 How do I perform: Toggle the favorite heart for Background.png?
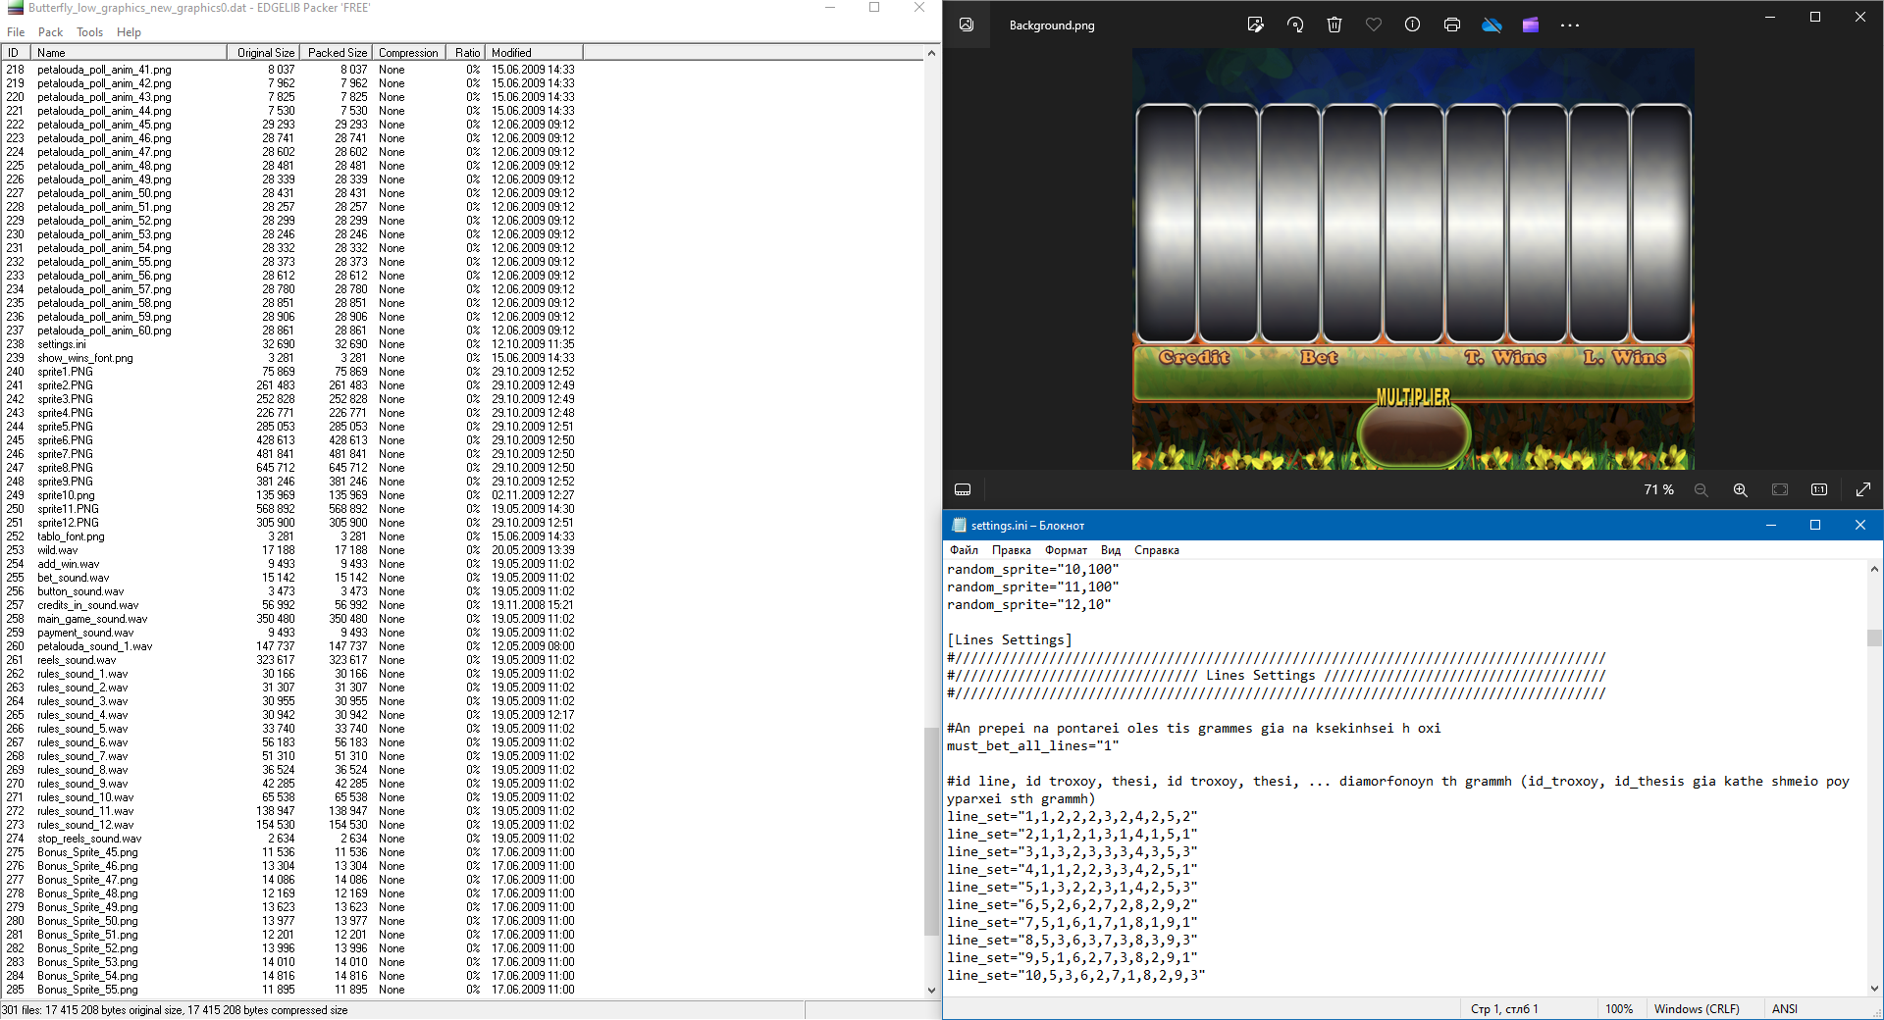(x=1374, y=25)
